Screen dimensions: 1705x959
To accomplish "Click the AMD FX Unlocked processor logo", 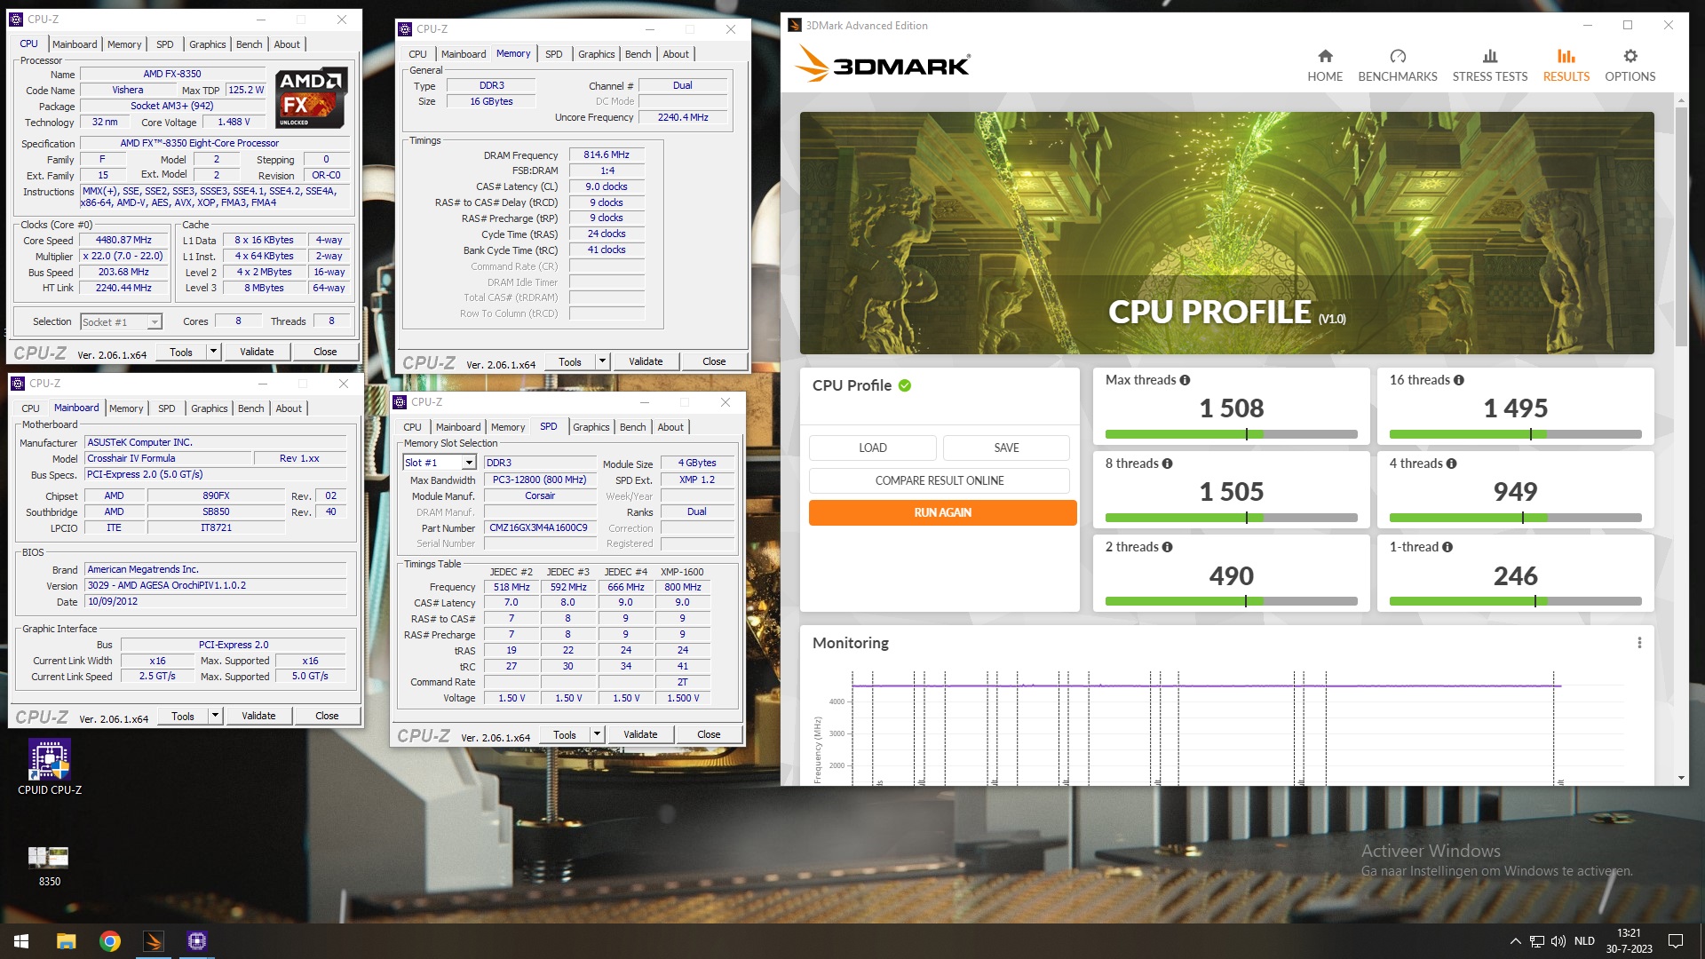I will 310,98.
